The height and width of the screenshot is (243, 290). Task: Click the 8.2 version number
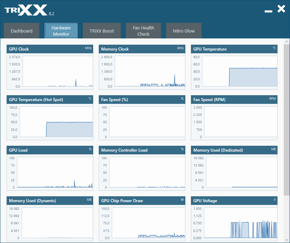pyautogui.click(x=51, y=14)
